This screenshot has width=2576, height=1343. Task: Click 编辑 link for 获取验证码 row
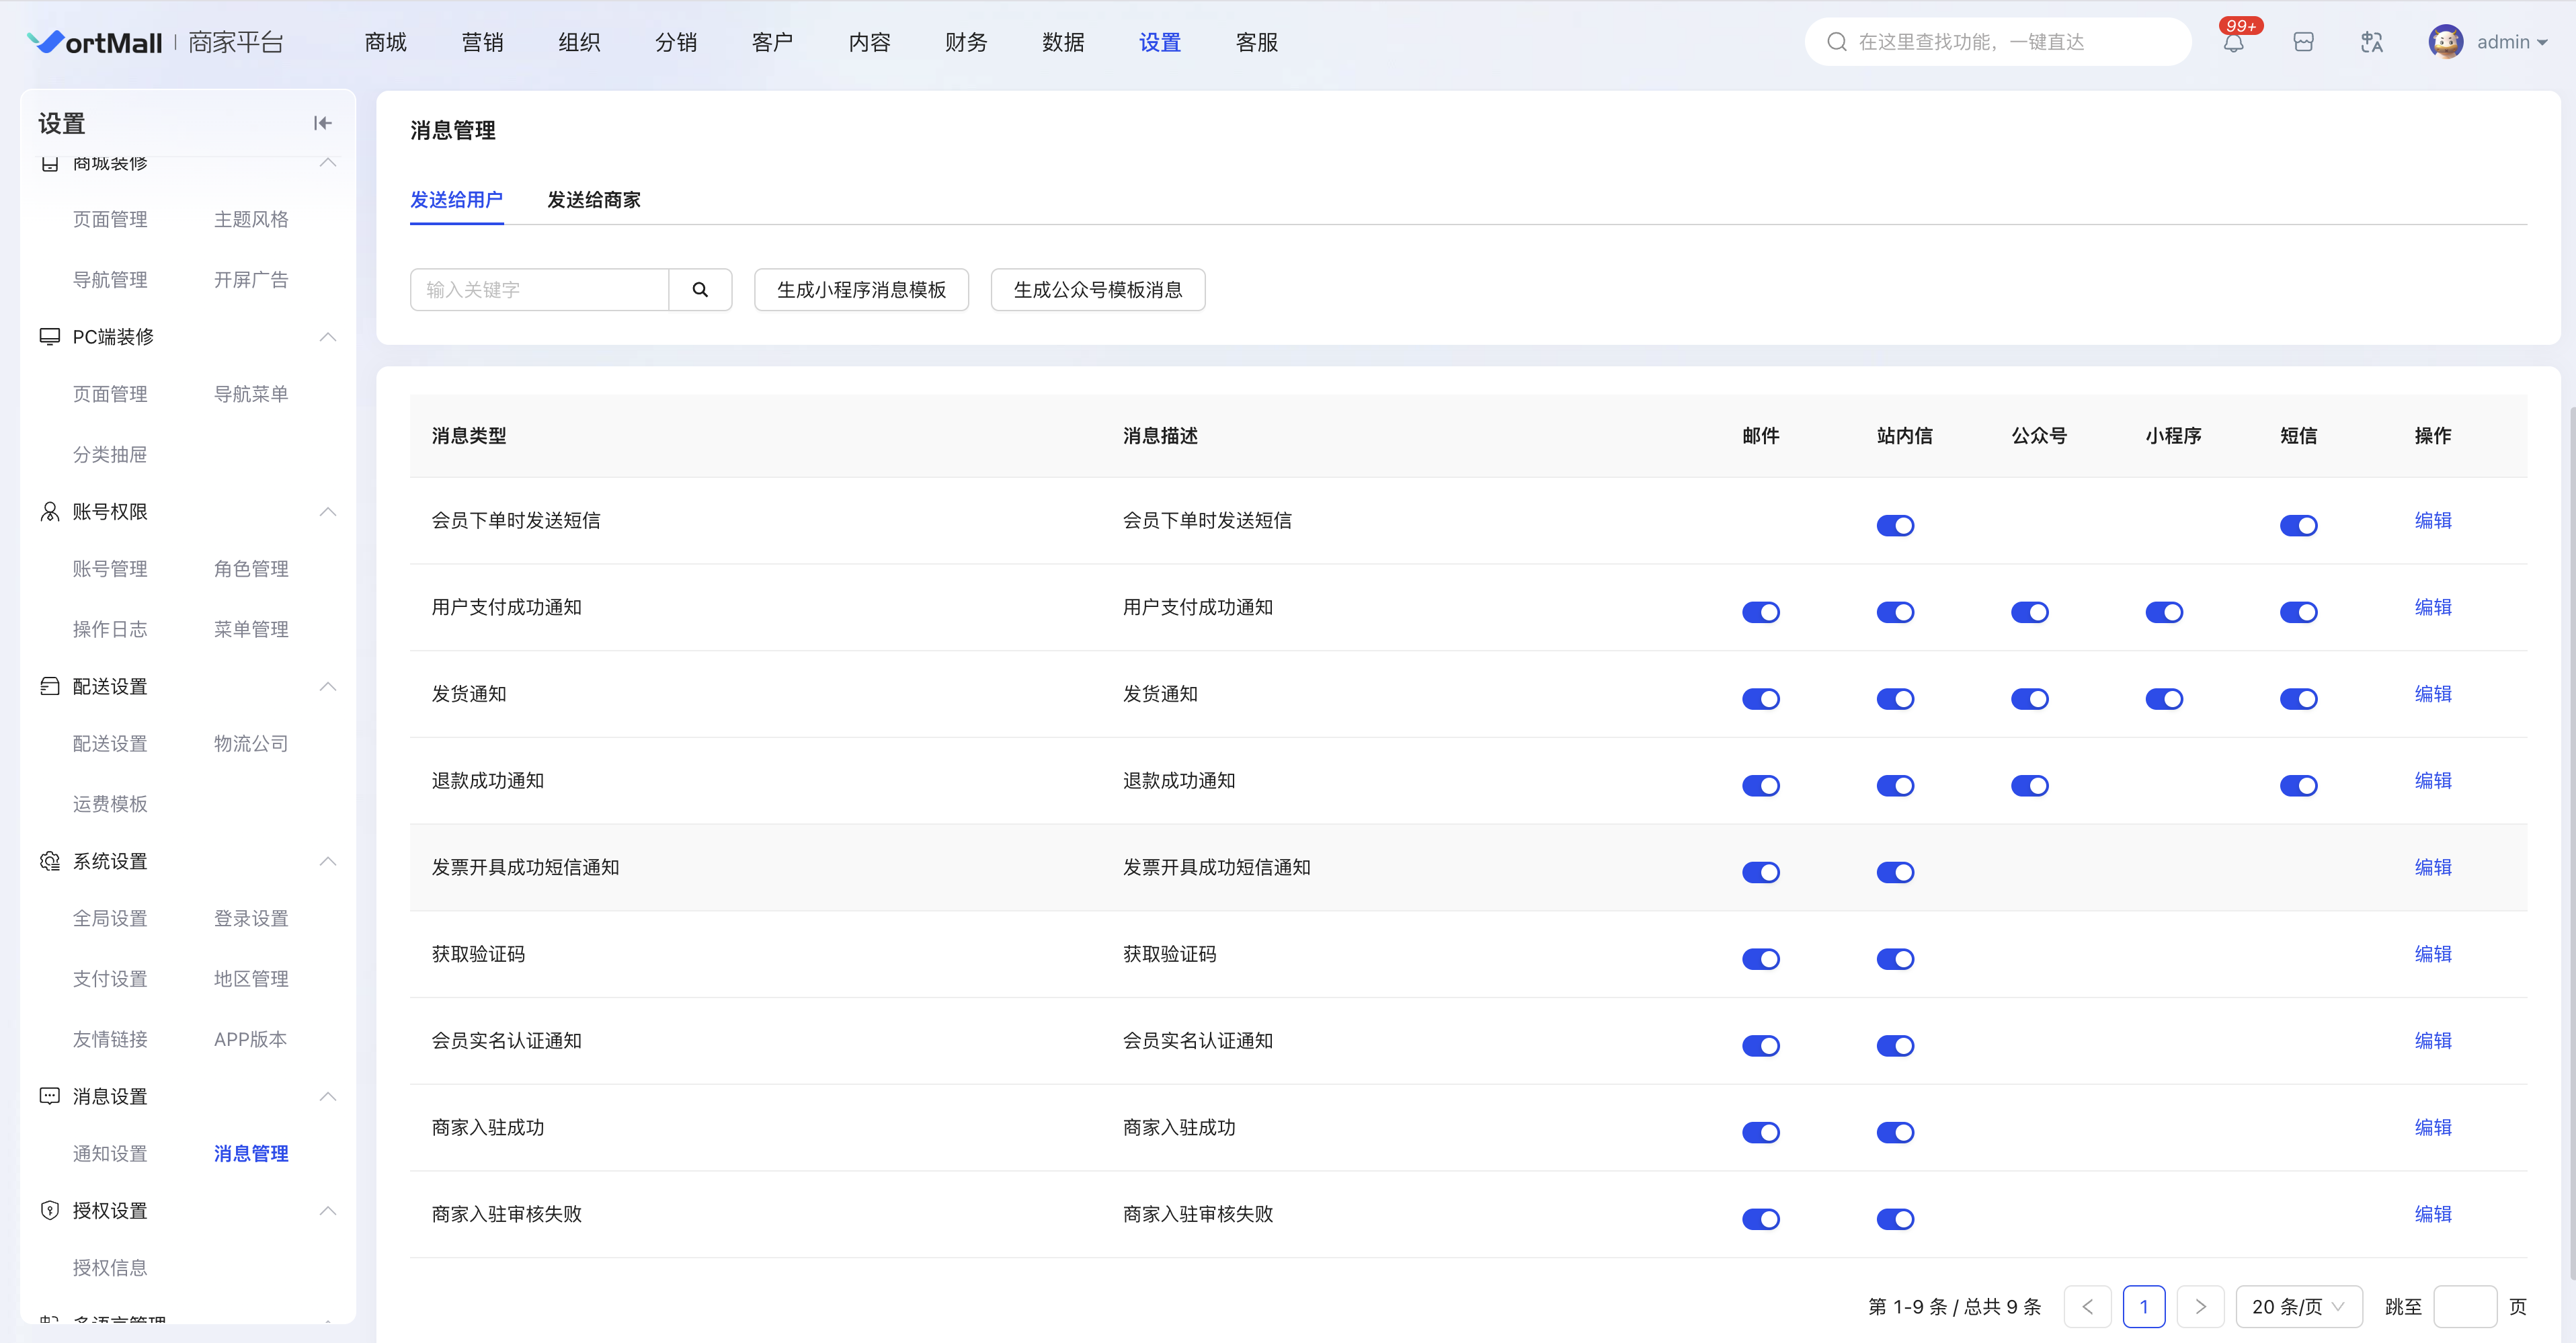coord(2432,954)
